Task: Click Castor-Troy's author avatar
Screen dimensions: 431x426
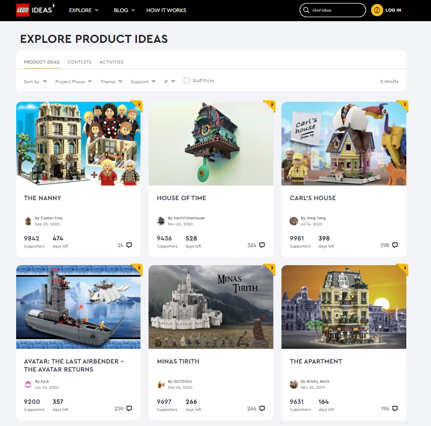Action: [28, 221]
